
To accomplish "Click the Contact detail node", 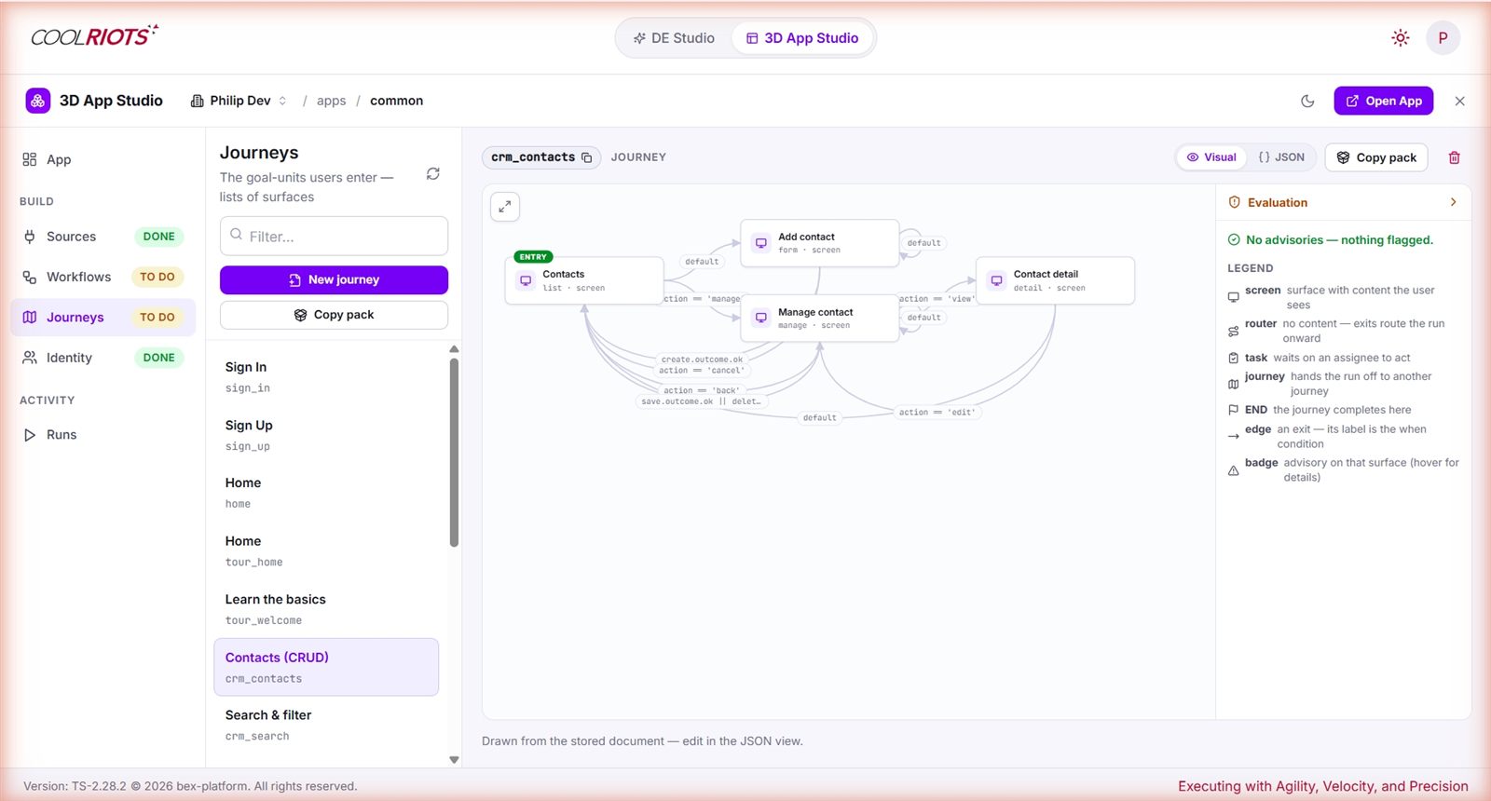I will 1055,280.
